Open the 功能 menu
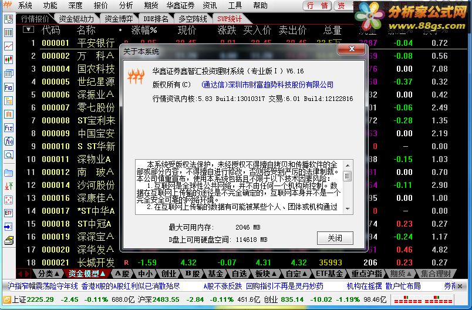The width and height of the screenshot is (472, 310). 50,5
